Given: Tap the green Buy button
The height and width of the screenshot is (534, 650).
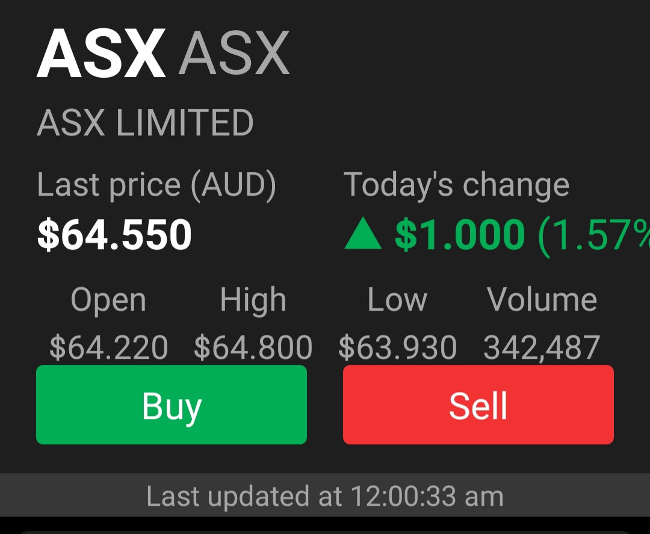Looking at the screenshot, I should click(x=172, y=405).
